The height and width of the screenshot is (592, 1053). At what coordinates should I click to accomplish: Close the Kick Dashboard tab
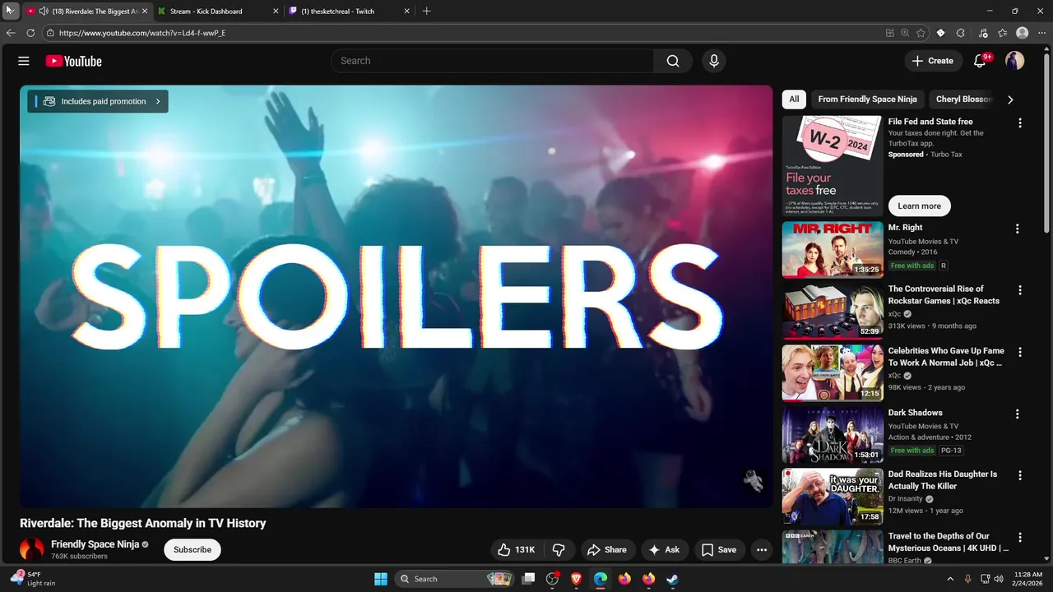[276, 12]
